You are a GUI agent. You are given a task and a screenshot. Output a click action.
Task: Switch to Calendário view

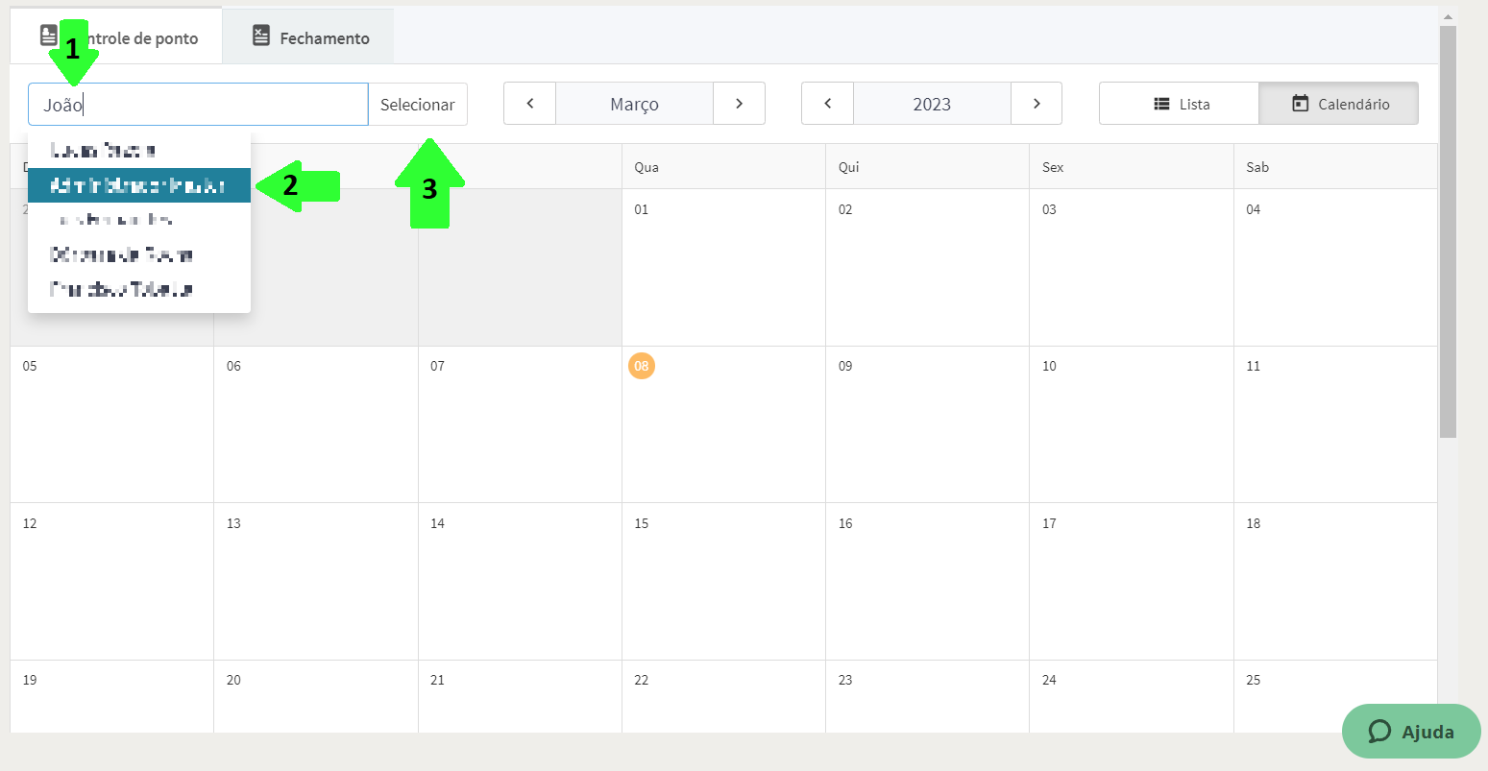pos(1338,104)
